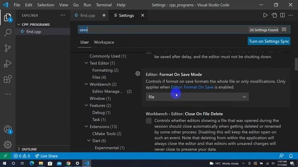Collapse the Features settings group
Screen dimensions: 298x167
pos(86,105)
